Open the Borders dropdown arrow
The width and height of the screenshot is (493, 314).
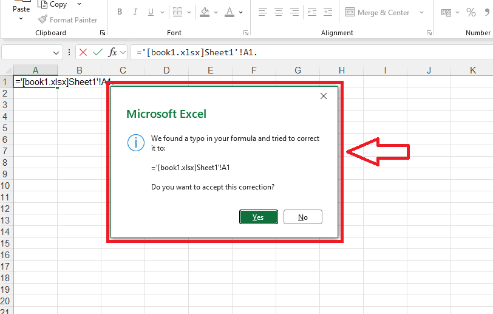(189, 12)
